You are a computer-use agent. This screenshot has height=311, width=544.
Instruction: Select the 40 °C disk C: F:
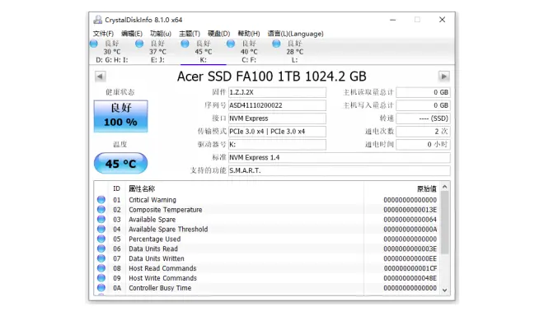[x=249, y=52]
